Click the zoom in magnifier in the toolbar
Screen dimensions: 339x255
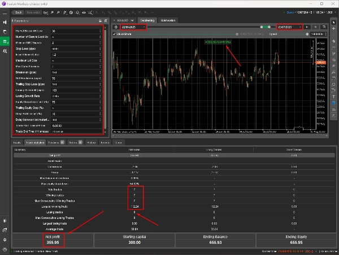(x=58, y=12)
